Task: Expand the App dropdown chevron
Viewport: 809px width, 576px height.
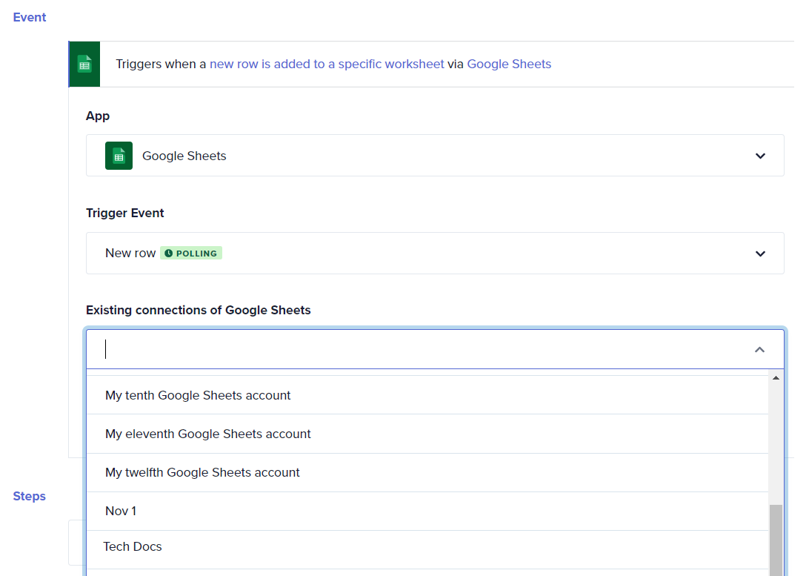Action: [760, 156]
